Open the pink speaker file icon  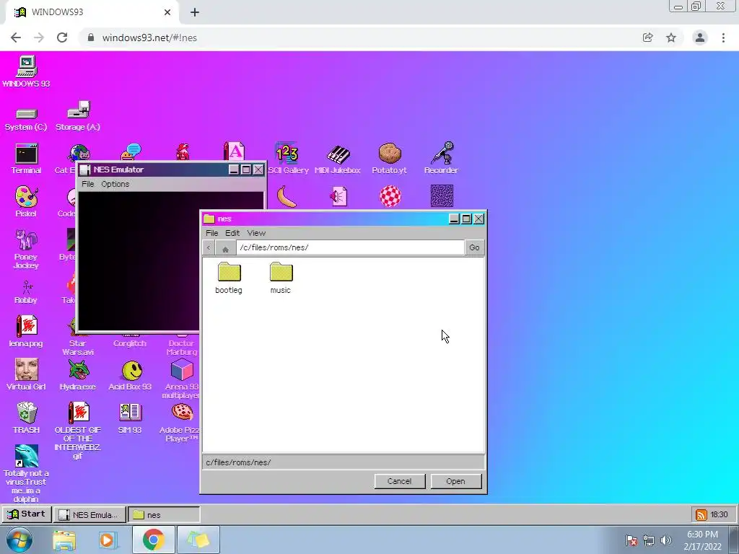point(338,196)
